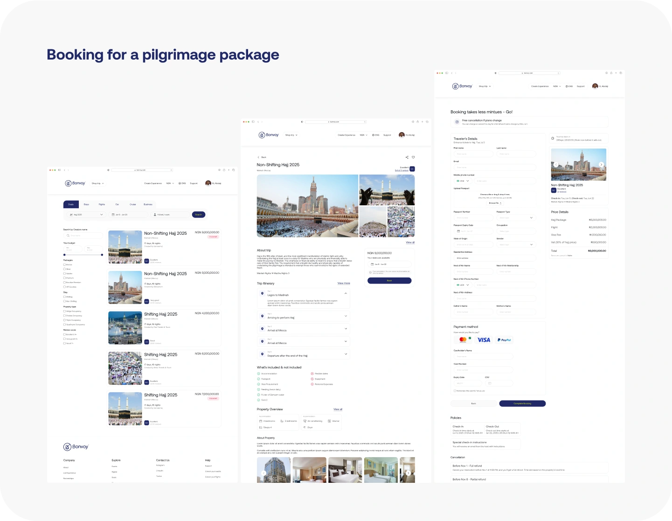Choose Mastercard as the payment method

[x=463, y=340]
